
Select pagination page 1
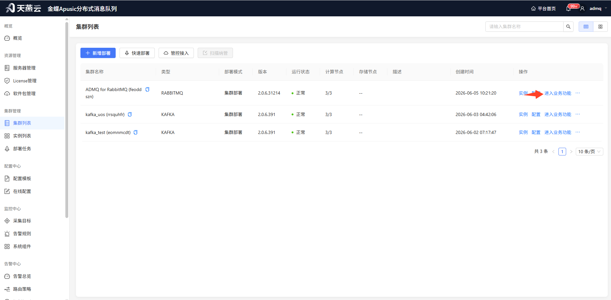562,152
